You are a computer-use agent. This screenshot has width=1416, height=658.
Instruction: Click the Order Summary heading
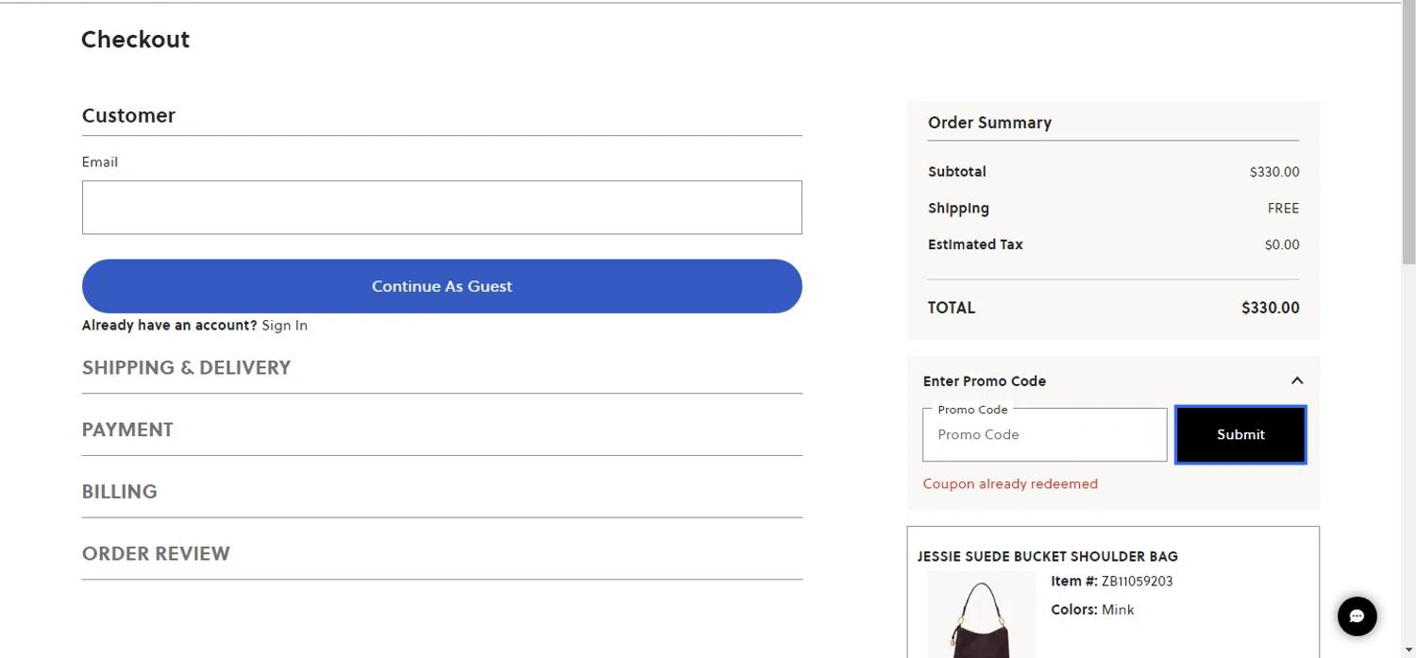[989, 123]
